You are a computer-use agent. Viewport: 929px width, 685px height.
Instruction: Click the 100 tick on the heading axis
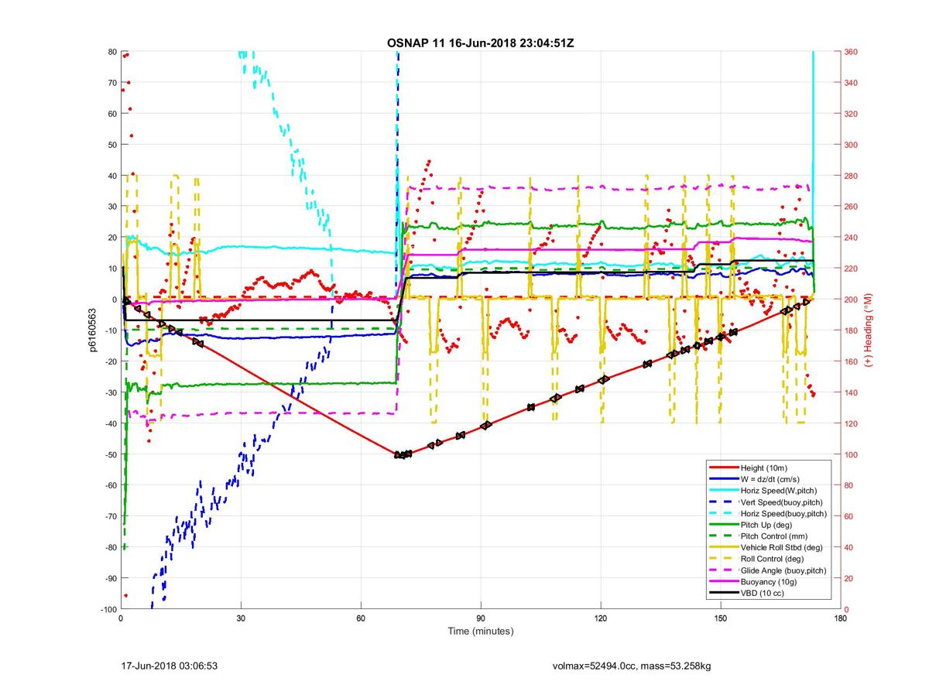(852, 454)
